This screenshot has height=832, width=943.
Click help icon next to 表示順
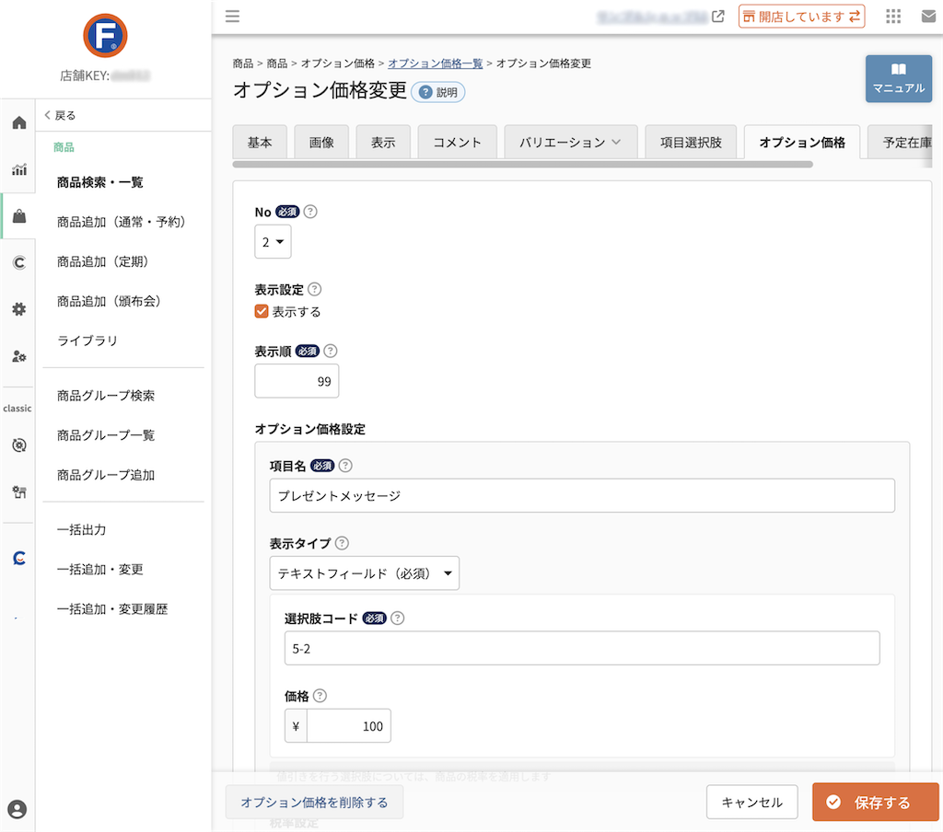pos(331,351)
